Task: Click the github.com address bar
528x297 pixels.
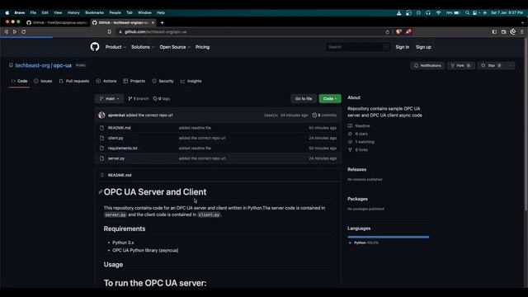Action: pyautogui.click(x=249, y=31)
